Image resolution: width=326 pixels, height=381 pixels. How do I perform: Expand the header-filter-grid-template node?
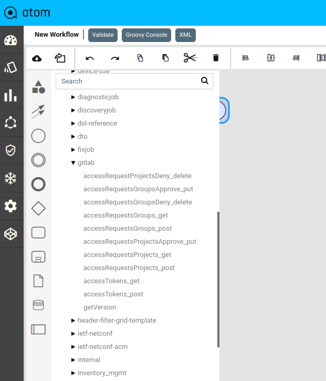pos(73,321)
